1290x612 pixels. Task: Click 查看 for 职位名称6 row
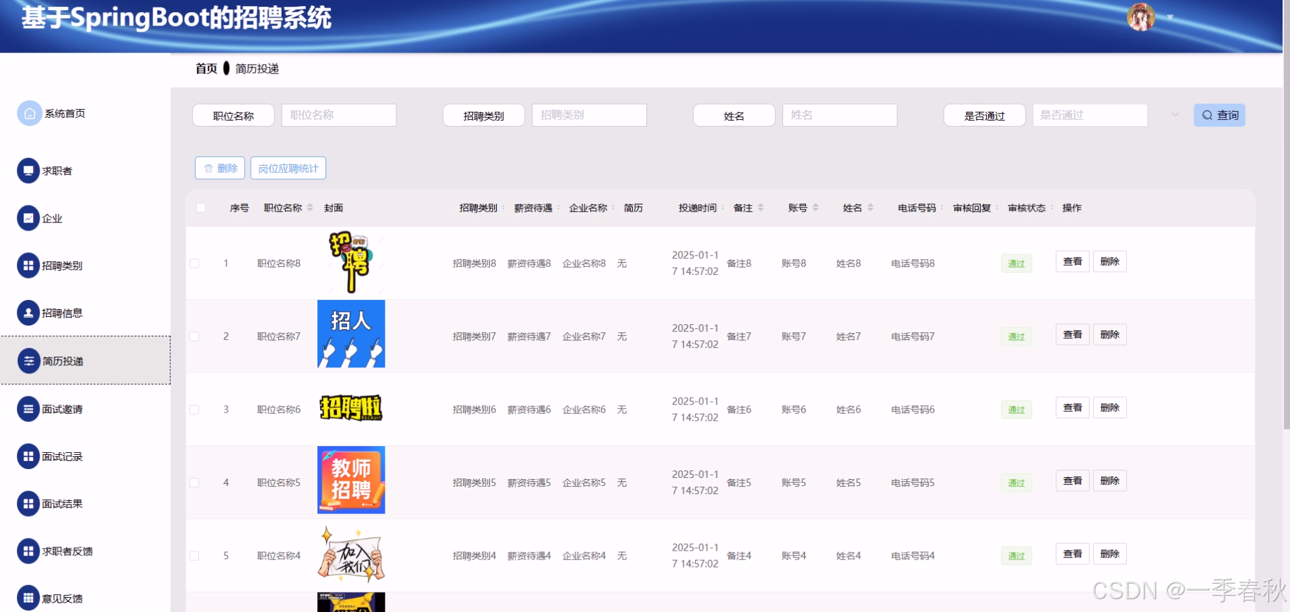click(1072, 408)
